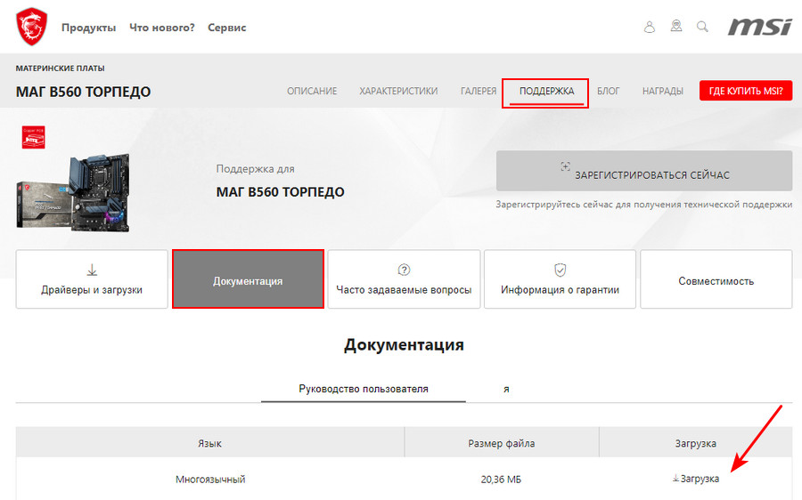
Task: Click the search magnifier icon
Action: click(703, 27)
